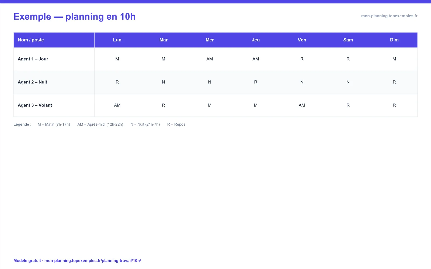This screenshot has height=269, width=431.
Task: Select Agent 3 Mar cell 'R'
Action: (x=164, y=105)
